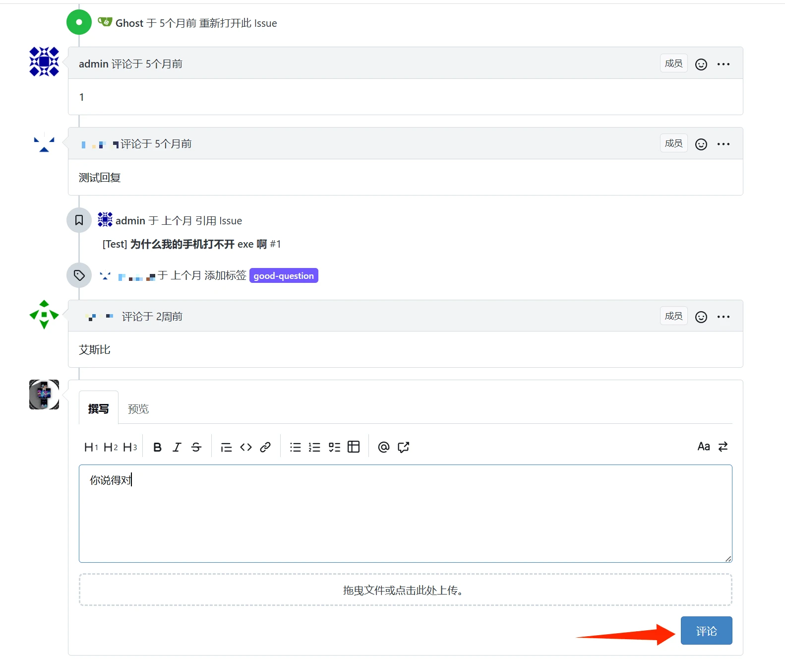Screen dimensions: 785x666
Task: Click 成员 badge on admin's comment
Action: [673, 63]
